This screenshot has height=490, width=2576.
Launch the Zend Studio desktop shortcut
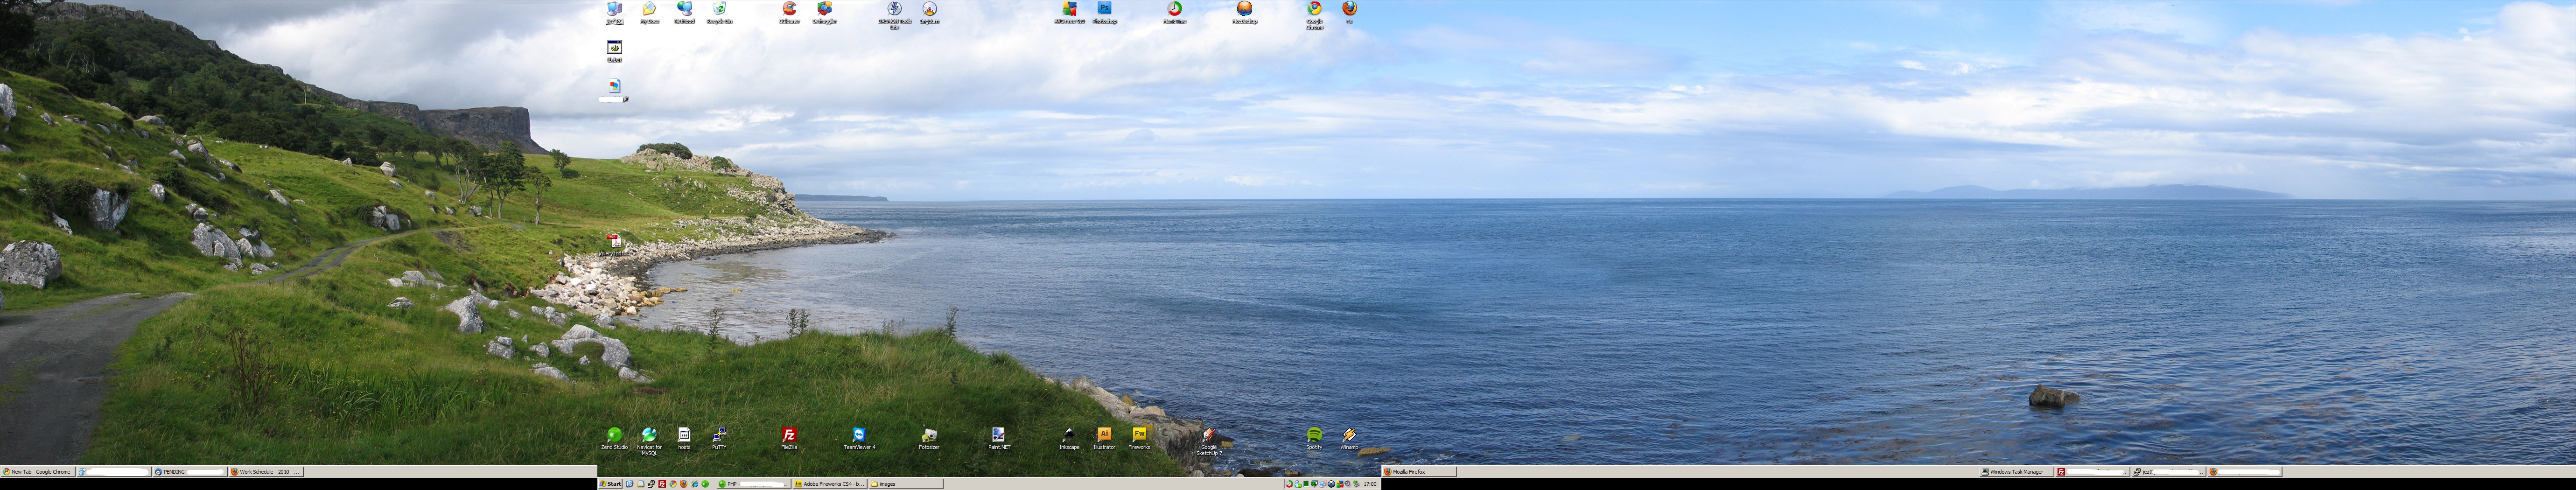pos(614,438)
